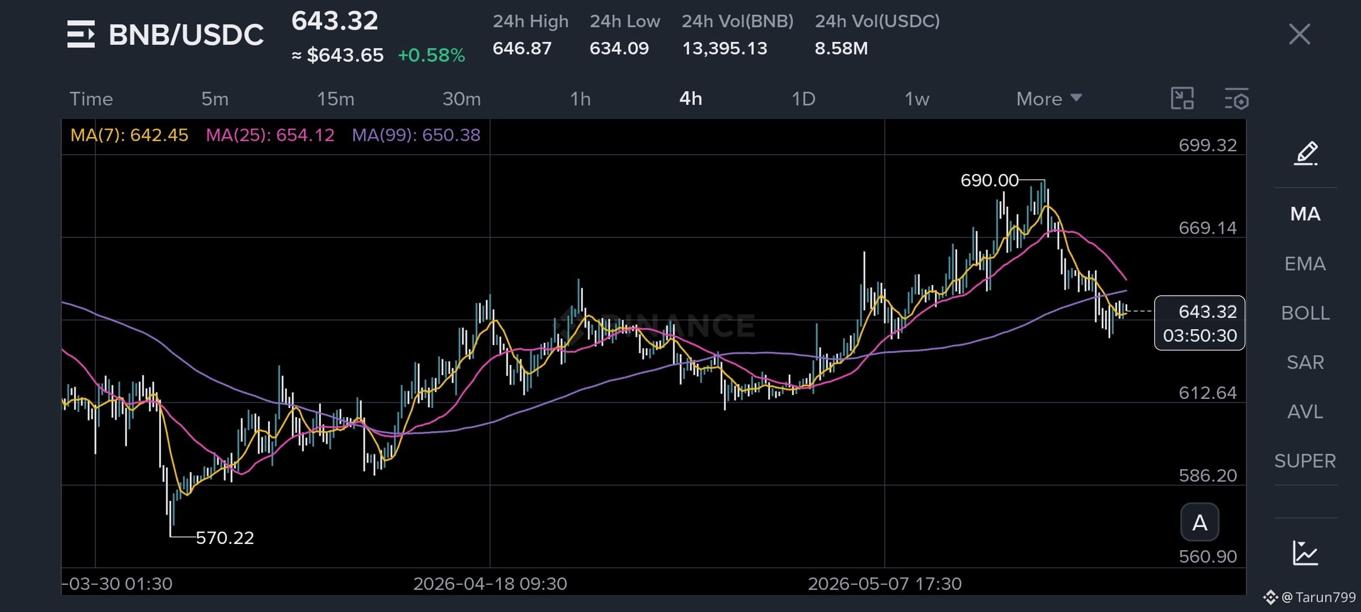1361x612 pixels.
Task: Switch to the 1D interval
Action: point(804,99)
